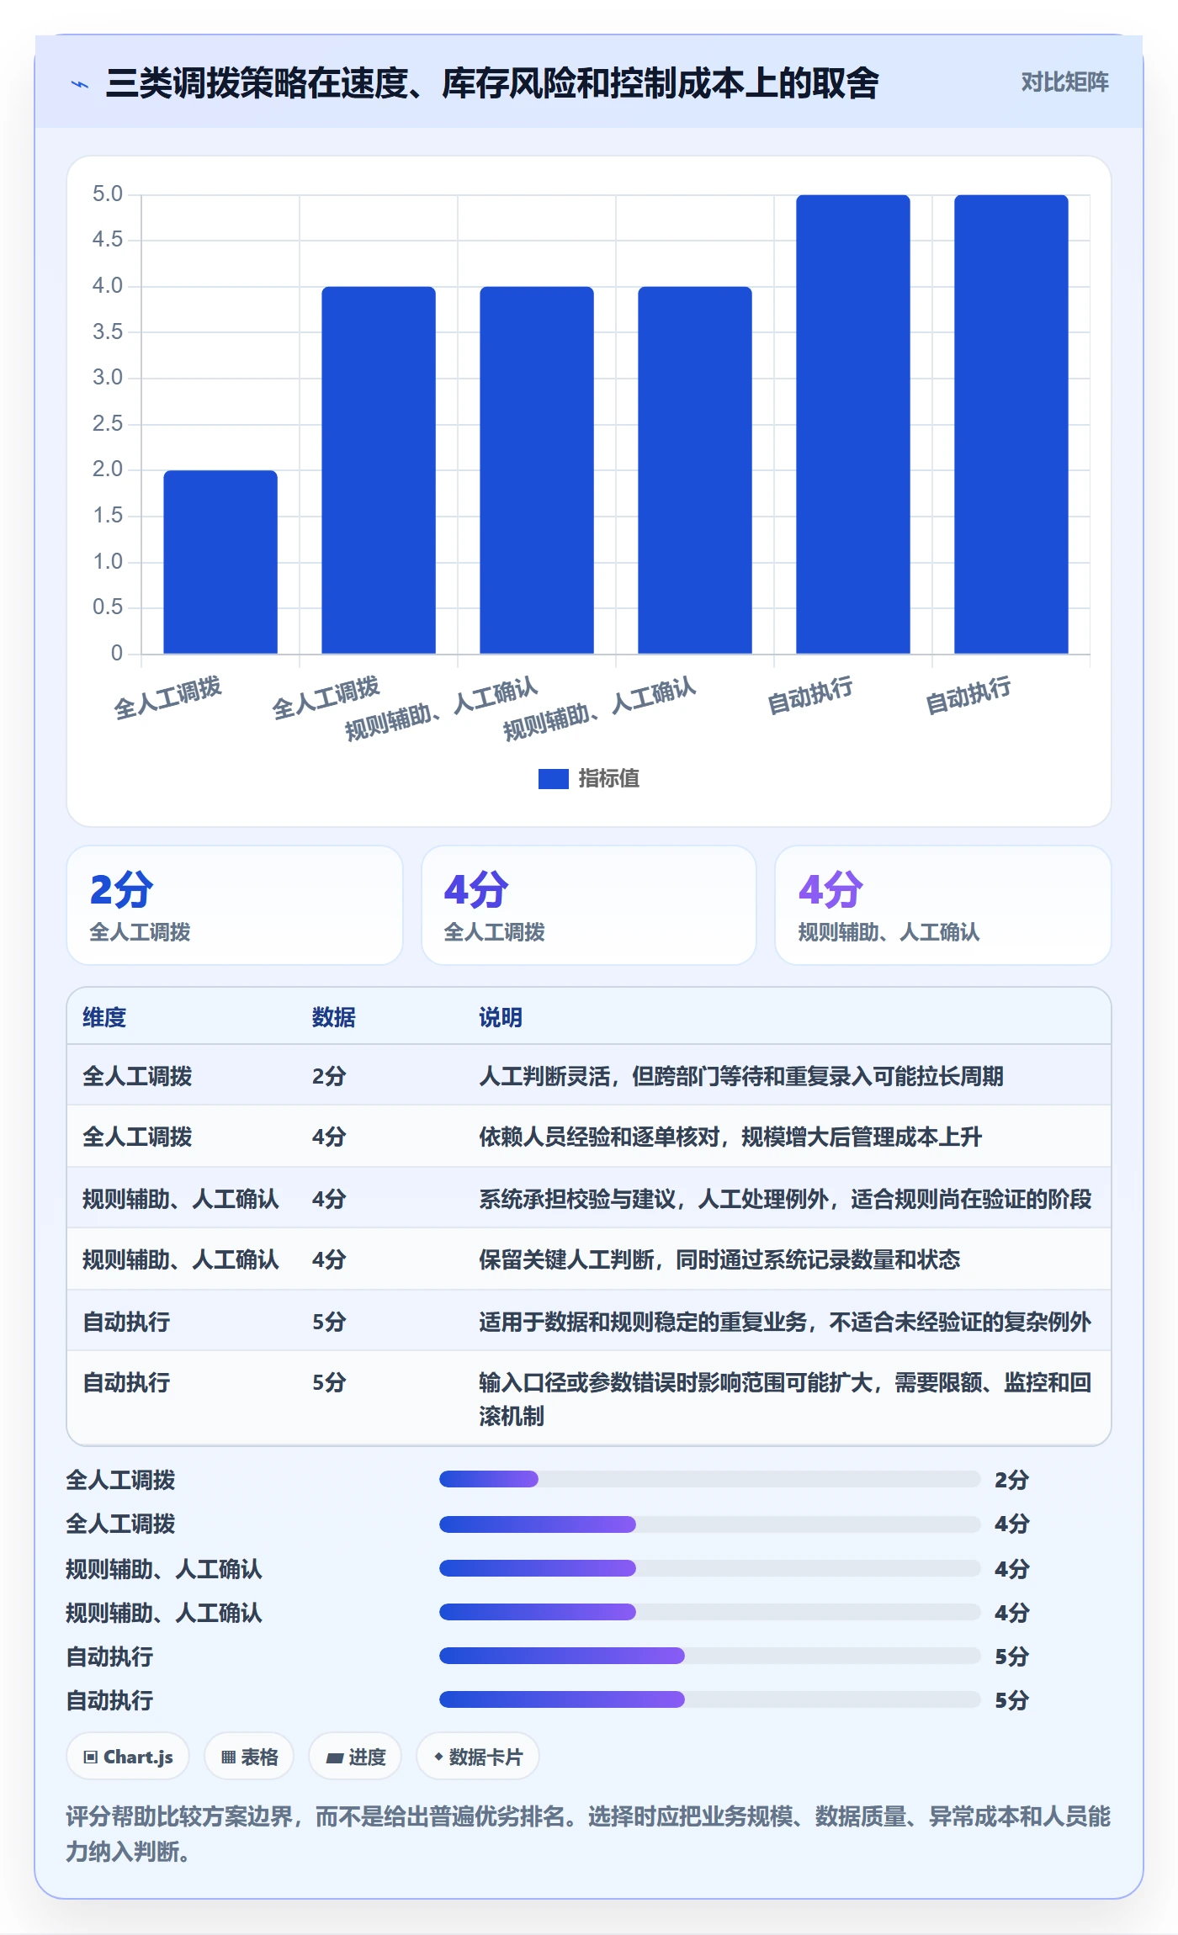Open the 4分 全人工调拨 data card
The image size is (1178, 1935).
pos(589,905)
